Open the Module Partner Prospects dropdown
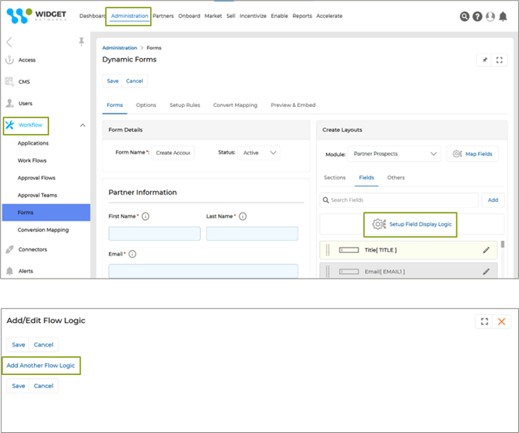Image resolution: width=519 pixels, height=433 pixels. tap(394, 154)
